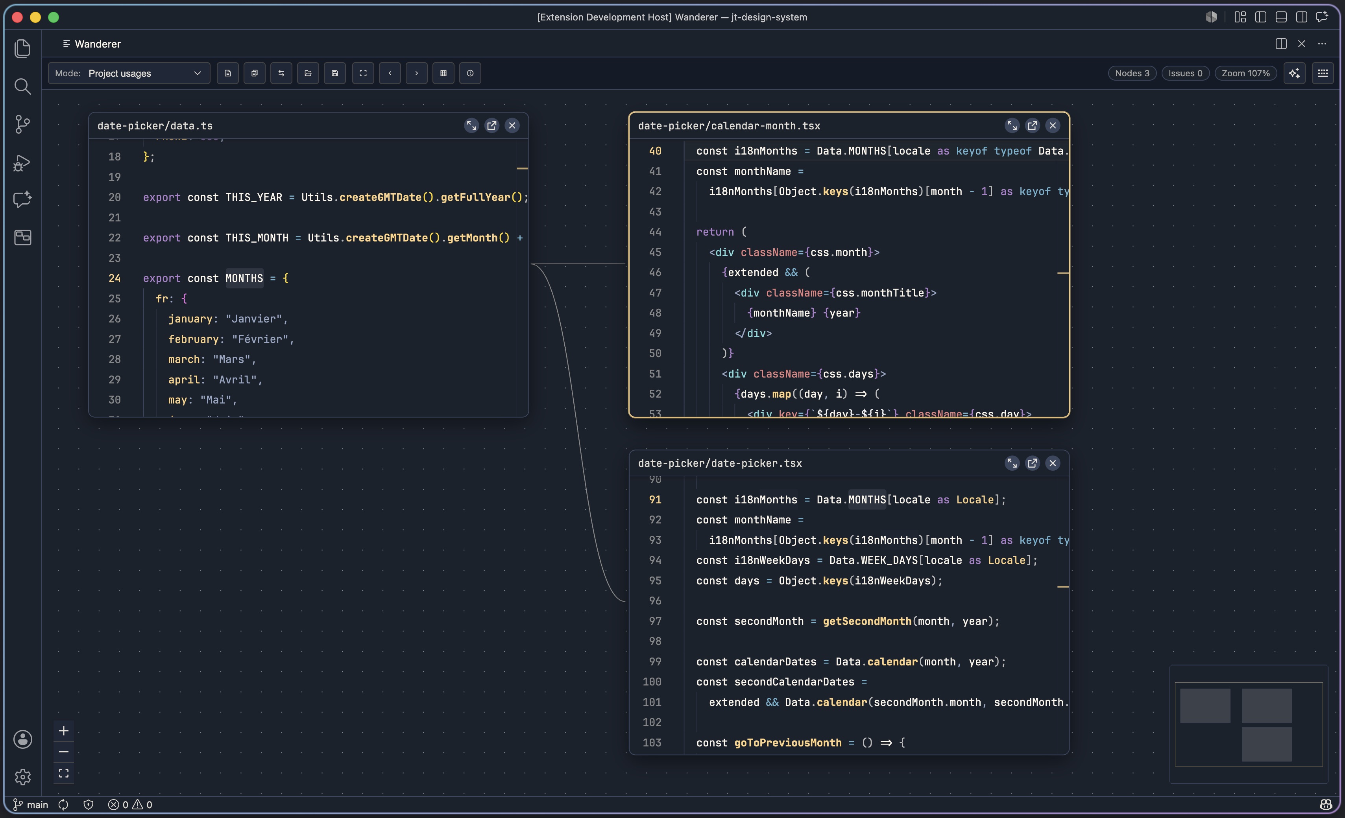Go back with the left chevron button
Viewport: 1345px width, 818px height.
(x=390, y=73)
